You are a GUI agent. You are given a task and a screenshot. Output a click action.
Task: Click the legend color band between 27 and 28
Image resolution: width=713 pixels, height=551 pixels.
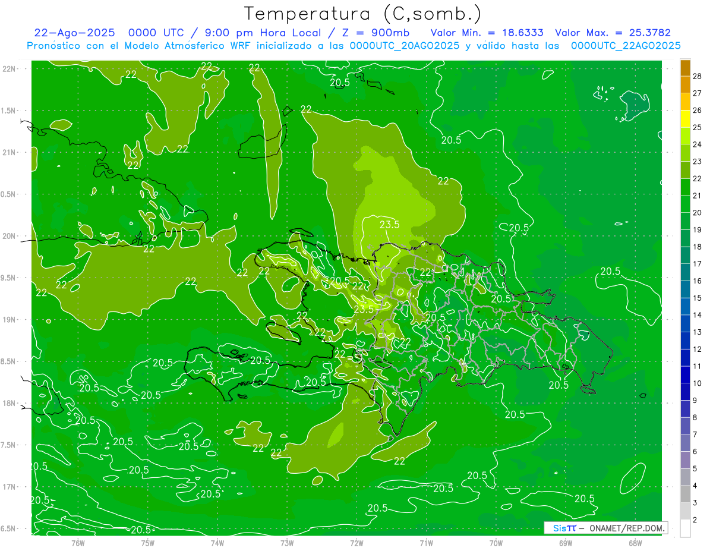pos(685,85)
